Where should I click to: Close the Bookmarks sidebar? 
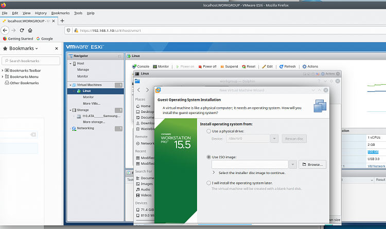point(57,48)
